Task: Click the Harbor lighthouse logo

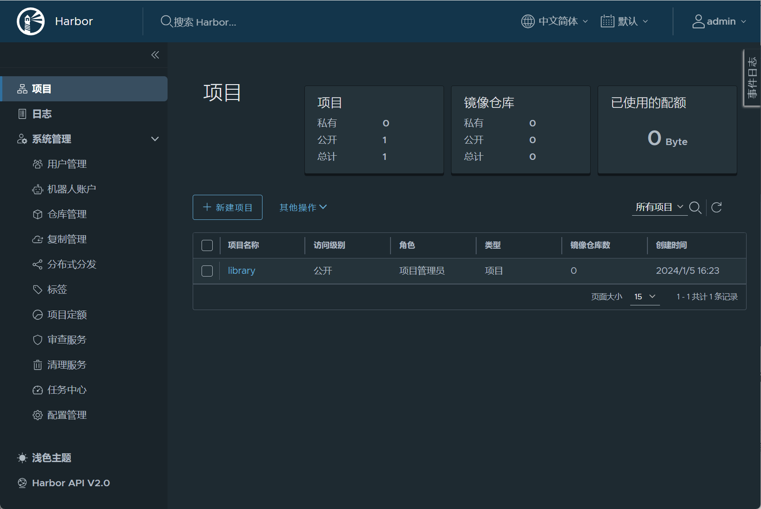Action: click(x=31, y=21)
